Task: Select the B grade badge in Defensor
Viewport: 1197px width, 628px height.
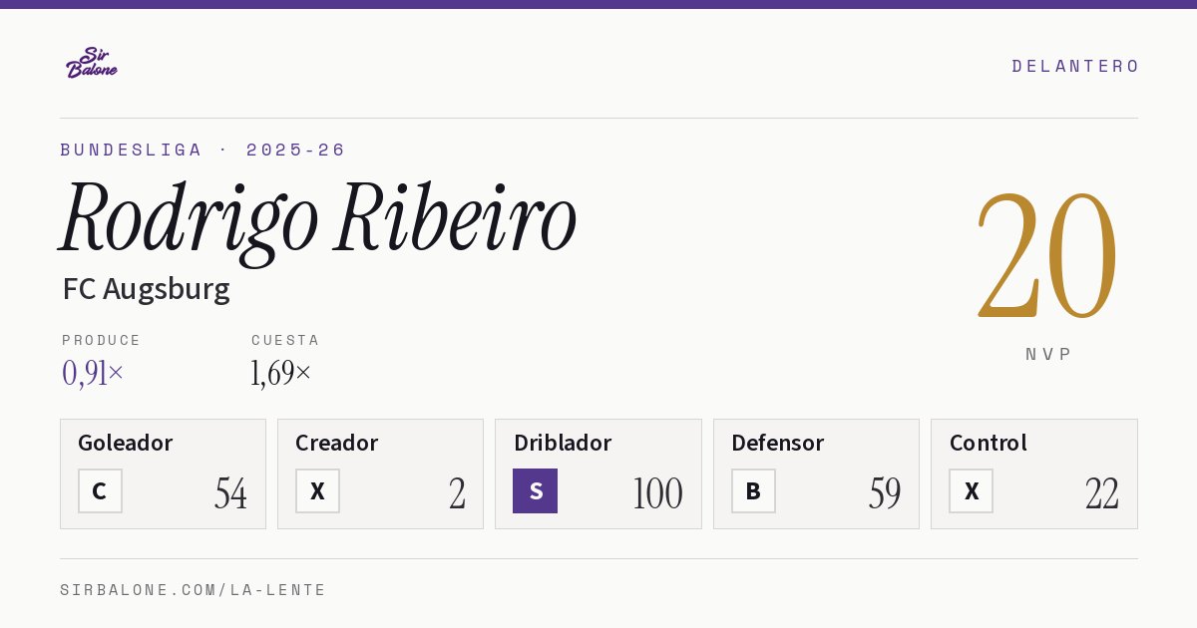Action: 753,490
